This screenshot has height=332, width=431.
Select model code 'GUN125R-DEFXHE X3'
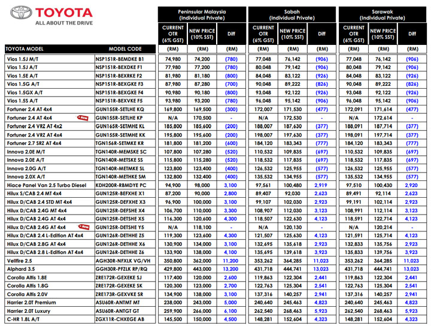pyautogui.click(x=120, y=202)
